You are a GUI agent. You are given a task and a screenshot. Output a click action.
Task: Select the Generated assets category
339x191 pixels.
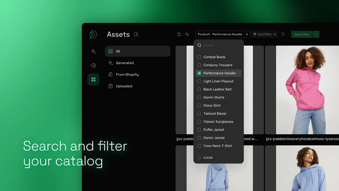pyautogui.click(x=138, y=63)
